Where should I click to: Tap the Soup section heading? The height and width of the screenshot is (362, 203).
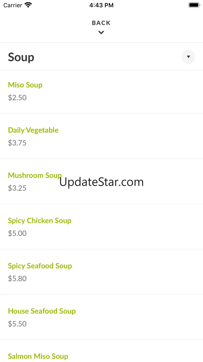pos(21,57)
